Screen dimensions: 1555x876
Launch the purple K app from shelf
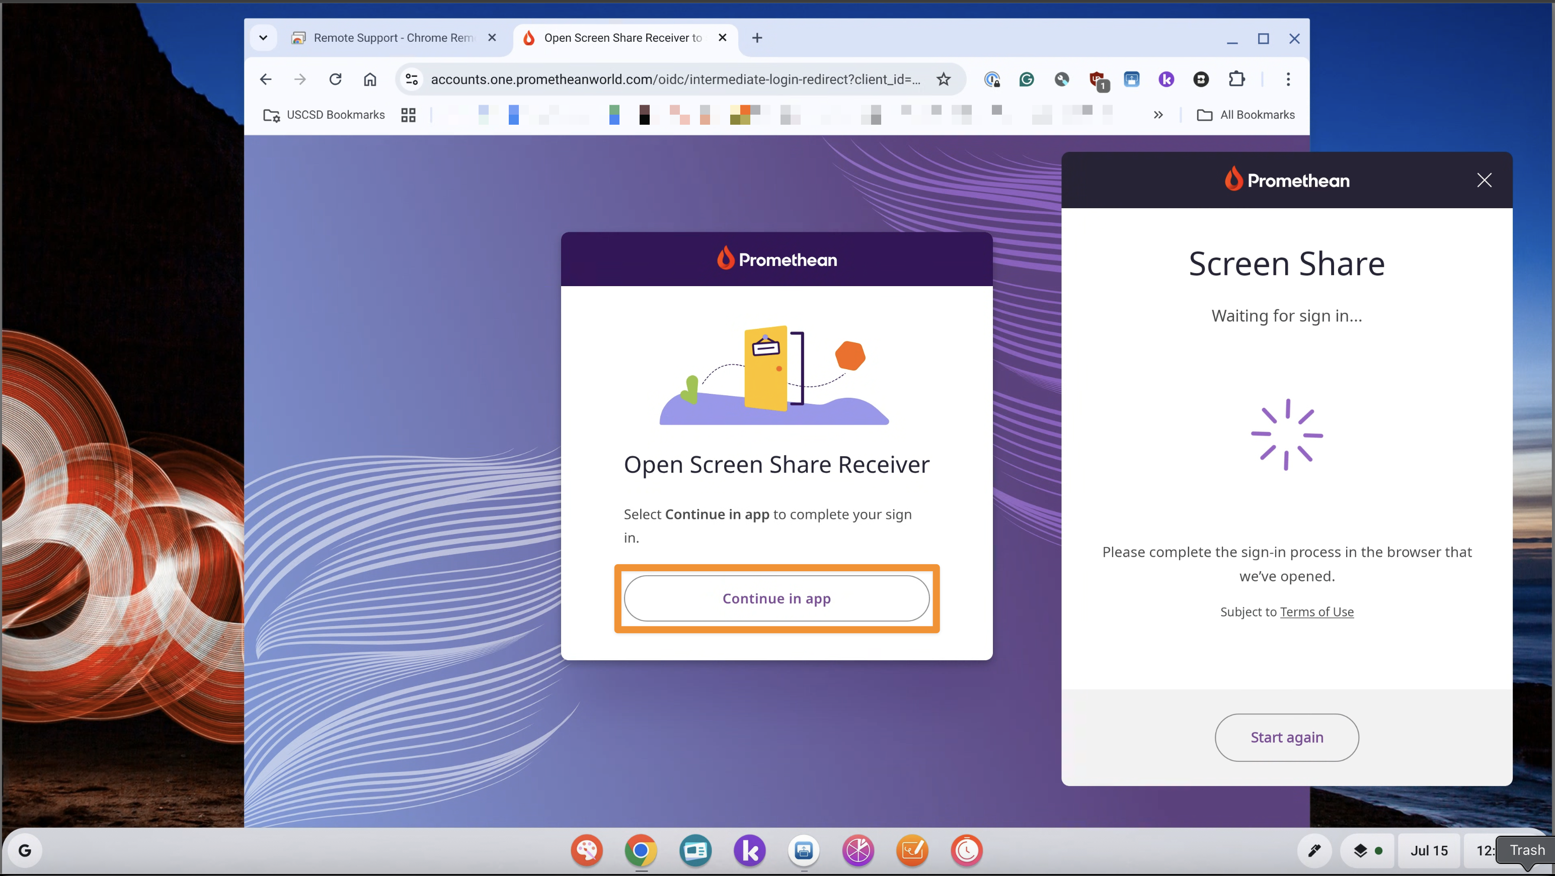[749, 850]
